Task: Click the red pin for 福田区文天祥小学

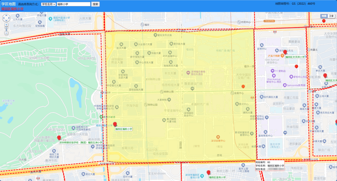Action: 285,52
